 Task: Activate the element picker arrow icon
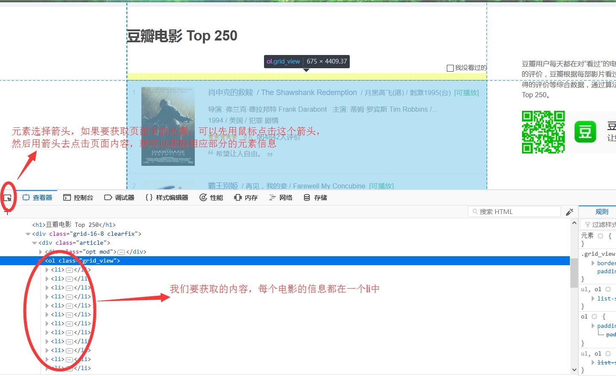pos(7,198)
